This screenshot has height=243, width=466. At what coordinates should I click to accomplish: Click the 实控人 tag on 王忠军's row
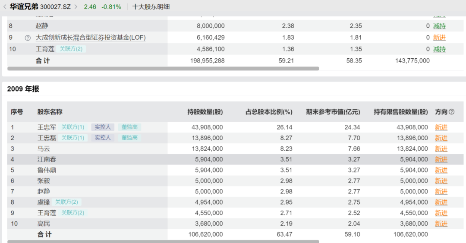(x=103, y=127)
